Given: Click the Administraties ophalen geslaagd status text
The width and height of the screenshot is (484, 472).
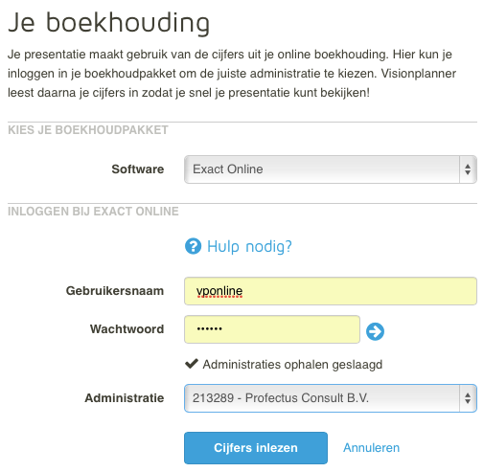Looking at the screenshot, I should 292,365.
